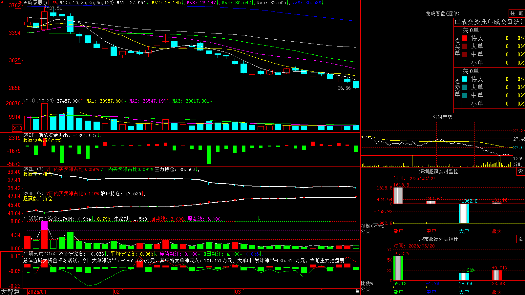This screenshot has width=525, height=295.
Task: Click 委买单 小单 row label
Action: [x=477, y=63]
